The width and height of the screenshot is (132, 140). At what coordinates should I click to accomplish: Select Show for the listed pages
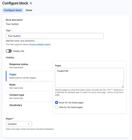(x=56, y=103)
